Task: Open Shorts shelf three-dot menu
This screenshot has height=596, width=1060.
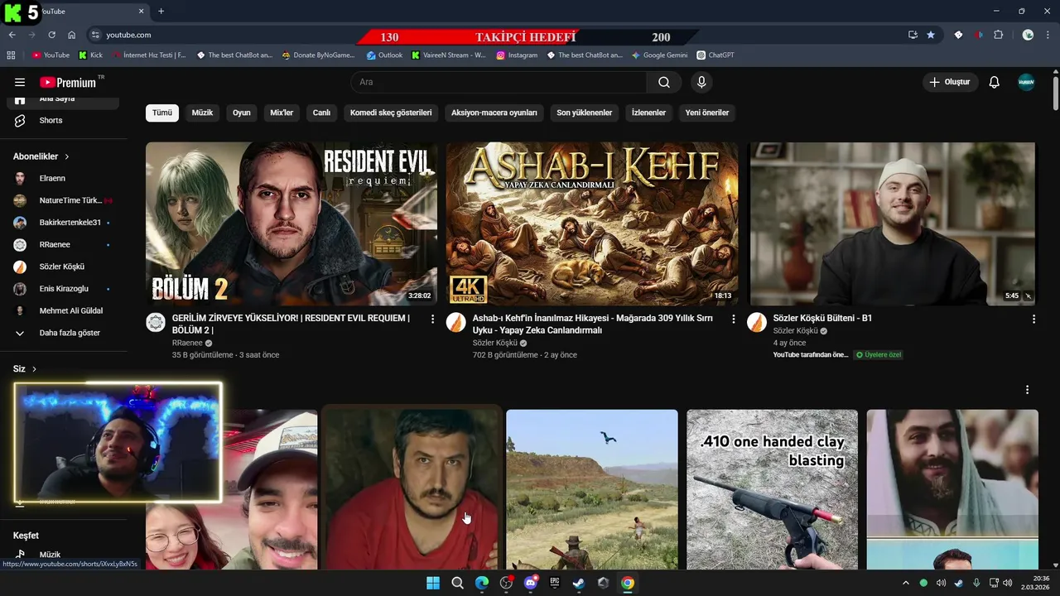Action: click(1027, 390)
